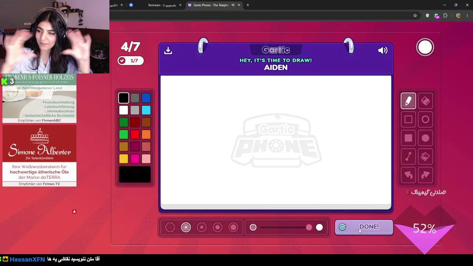Mute the Gartic Phone sound icon

coord(383,50)
